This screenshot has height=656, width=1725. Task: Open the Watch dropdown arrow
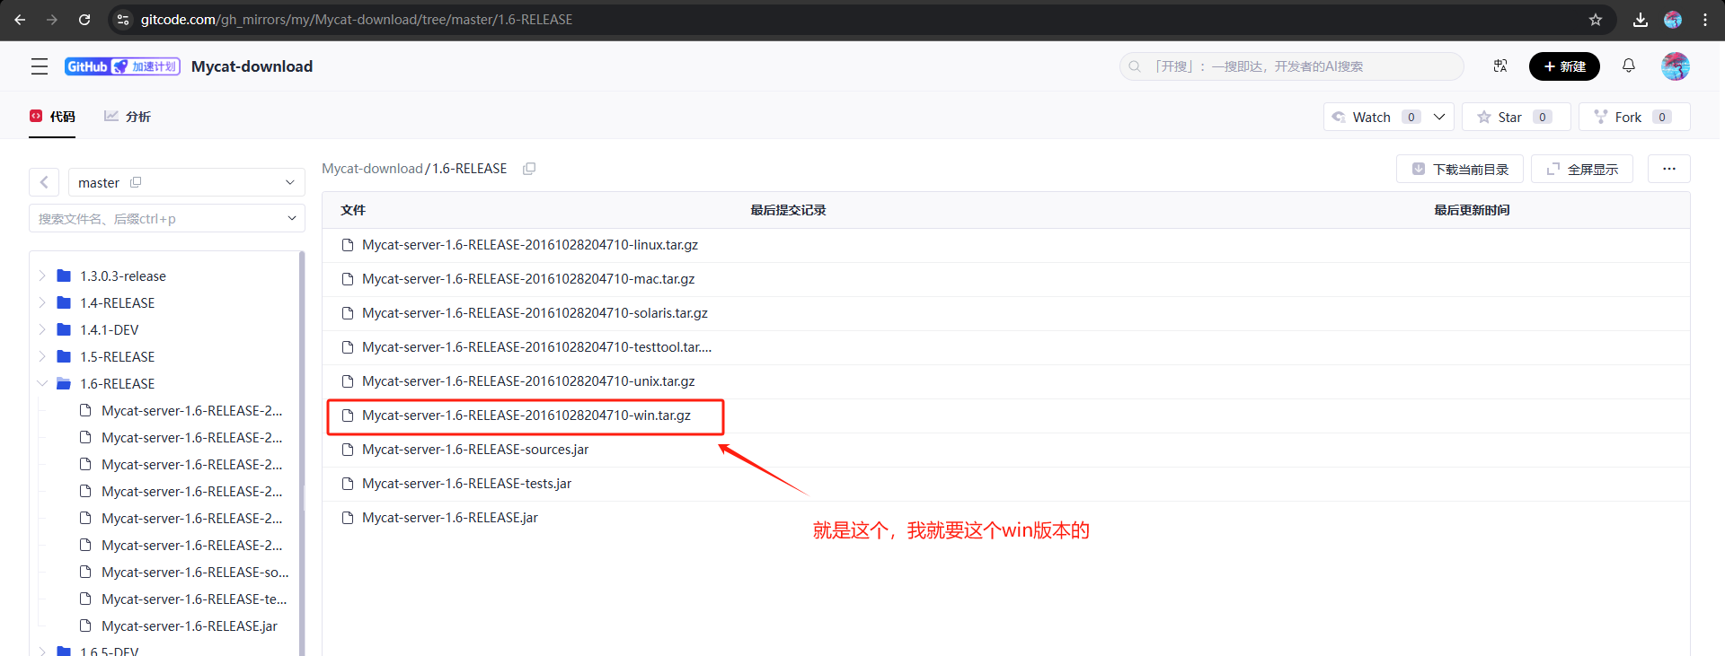click(x=1439, y=117)
